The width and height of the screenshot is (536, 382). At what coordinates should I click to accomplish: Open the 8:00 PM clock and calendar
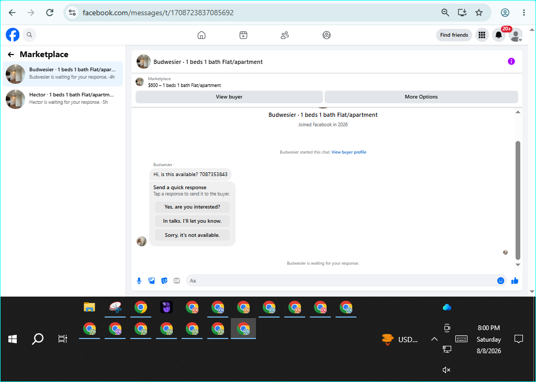(489, 339)
